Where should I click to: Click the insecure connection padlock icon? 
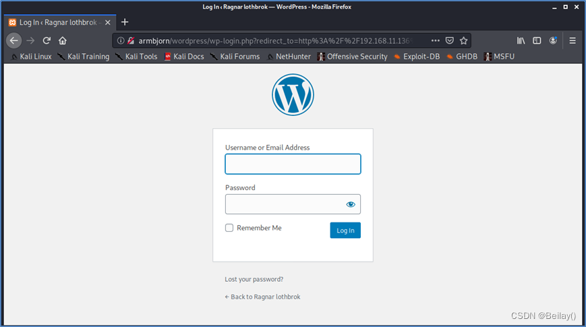[130, 40]
